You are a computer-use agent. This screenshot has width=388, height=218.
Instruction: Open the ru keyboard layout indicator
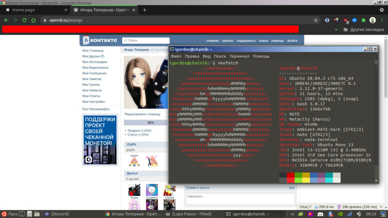(x=291, y=214)
